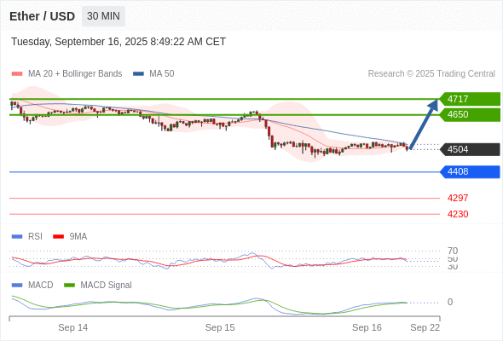Click the Sep 15 date axis label

click(220, 327)
